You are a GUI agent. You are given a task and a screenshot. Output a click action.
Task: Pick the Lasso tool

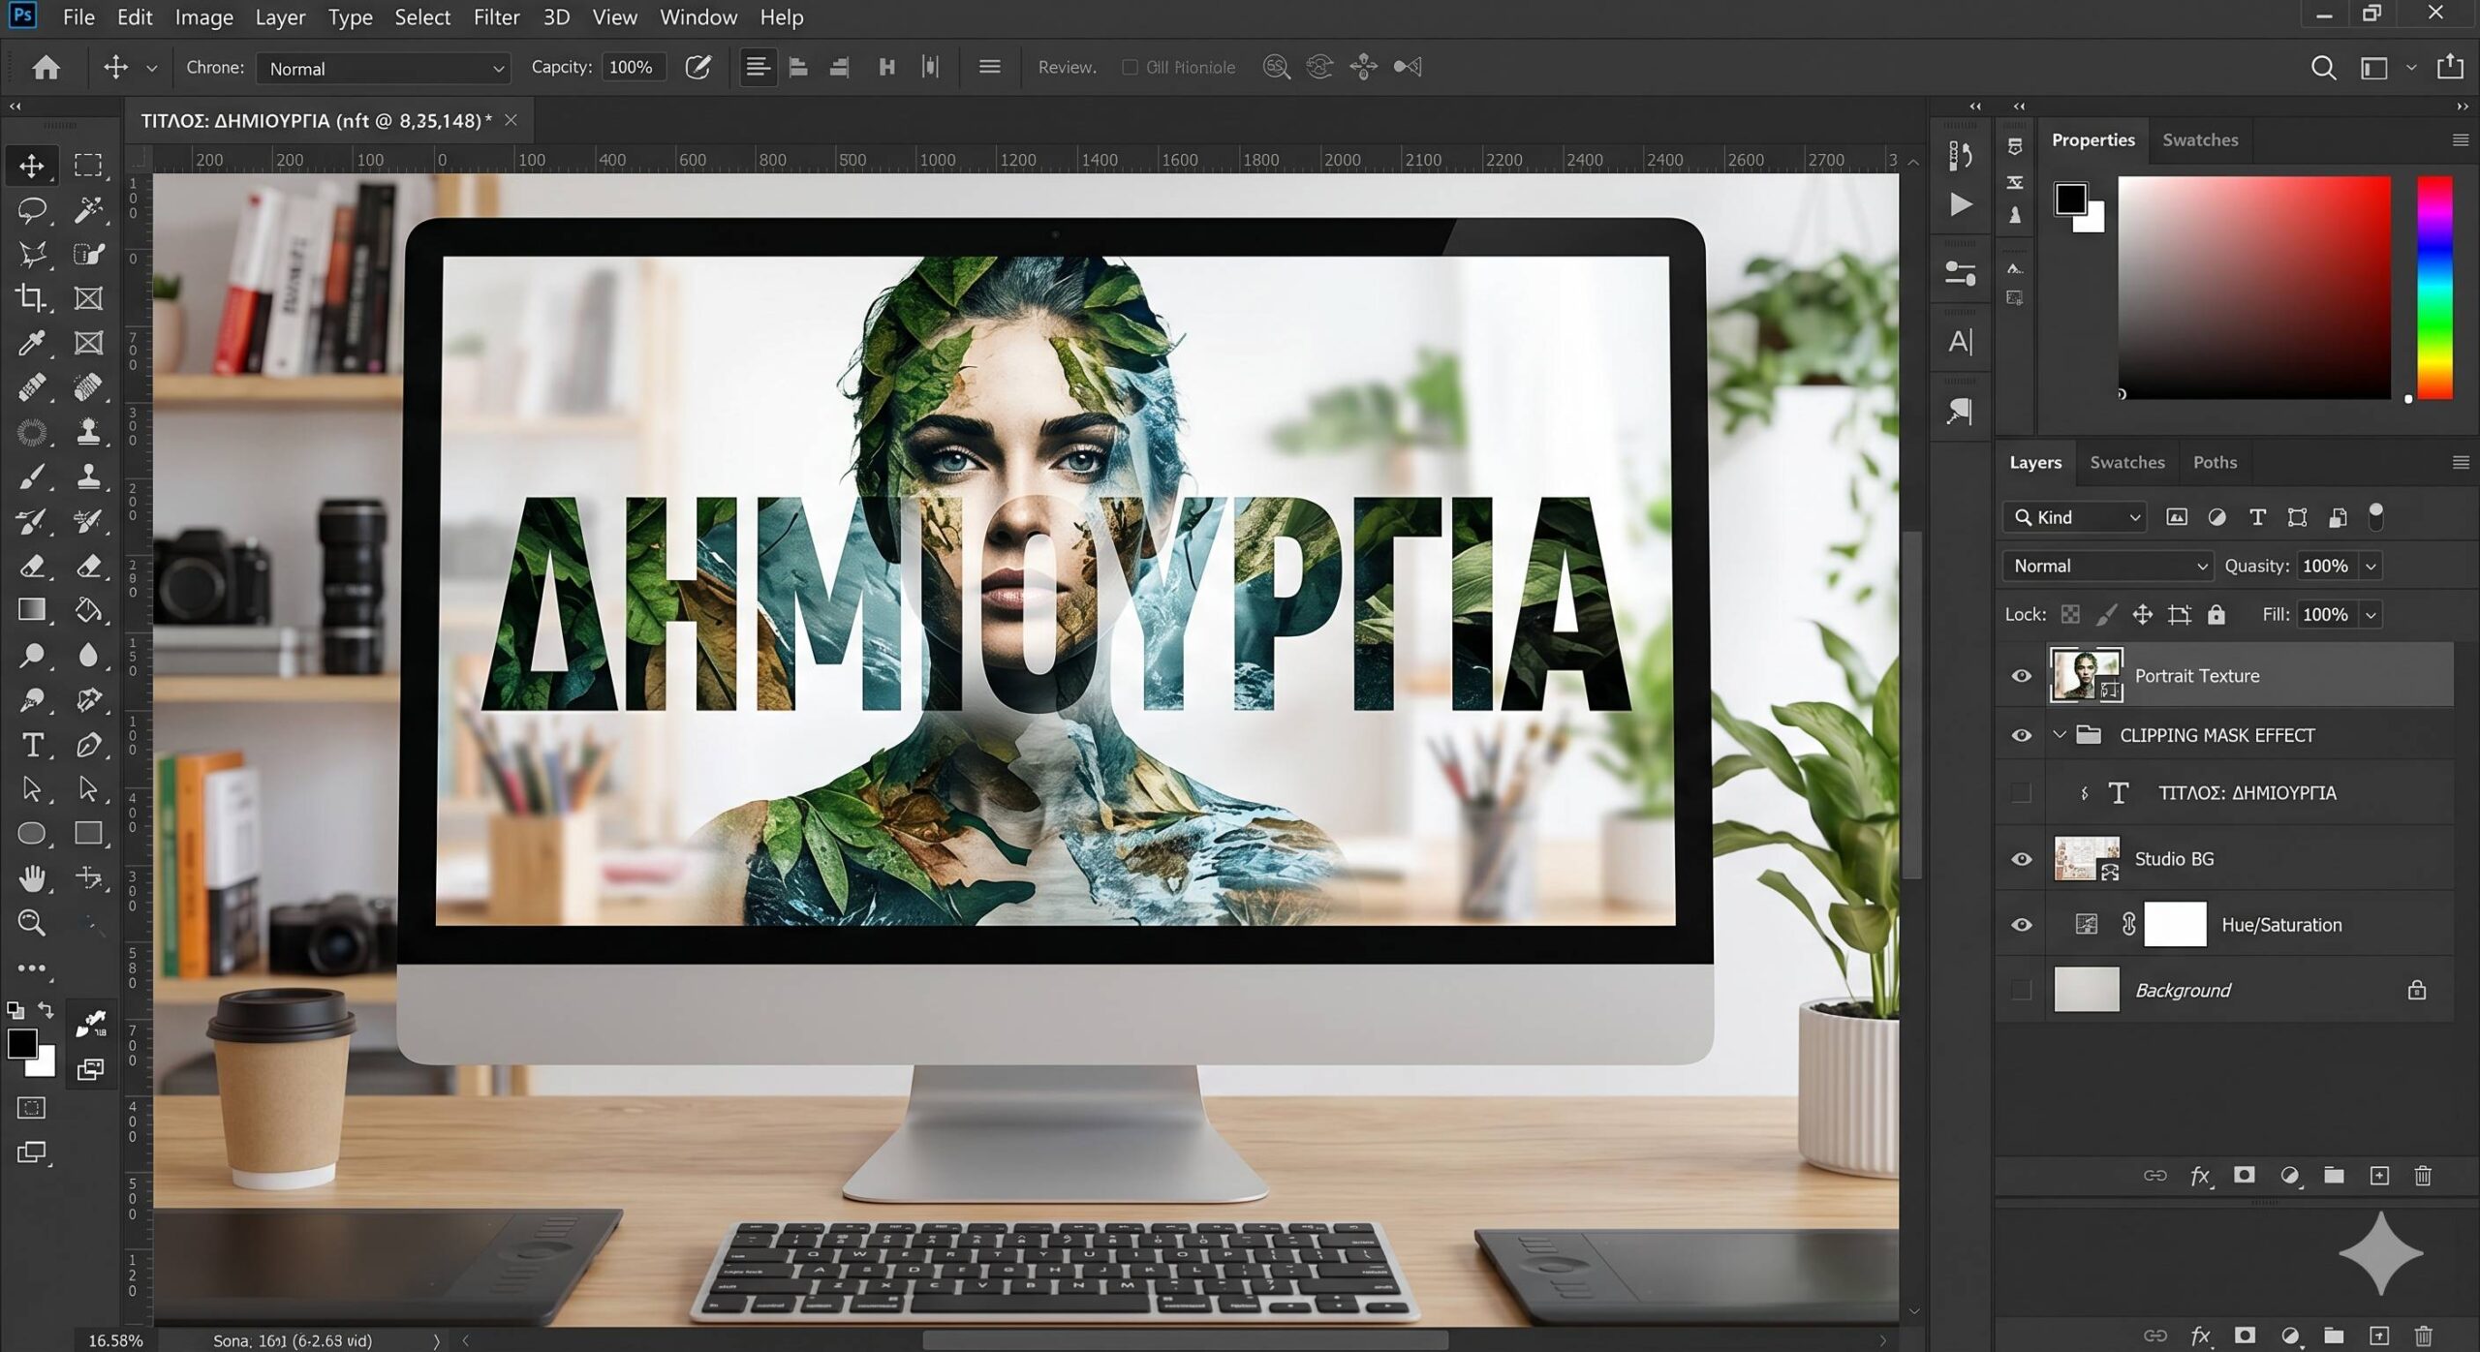(31, 209)
